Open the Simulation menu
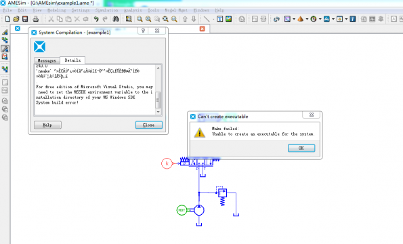The height and width of the screenshot is (244, 403). point(106,10)
